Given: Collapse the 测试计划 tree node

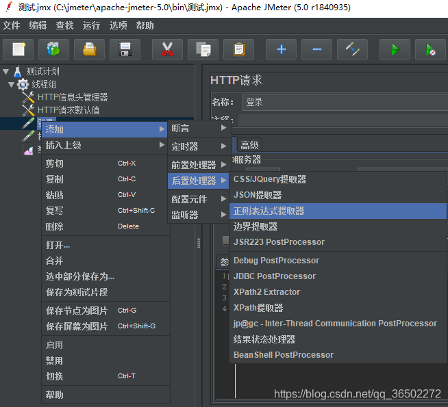Looking at the screenshot, I should tap(6, 72).
